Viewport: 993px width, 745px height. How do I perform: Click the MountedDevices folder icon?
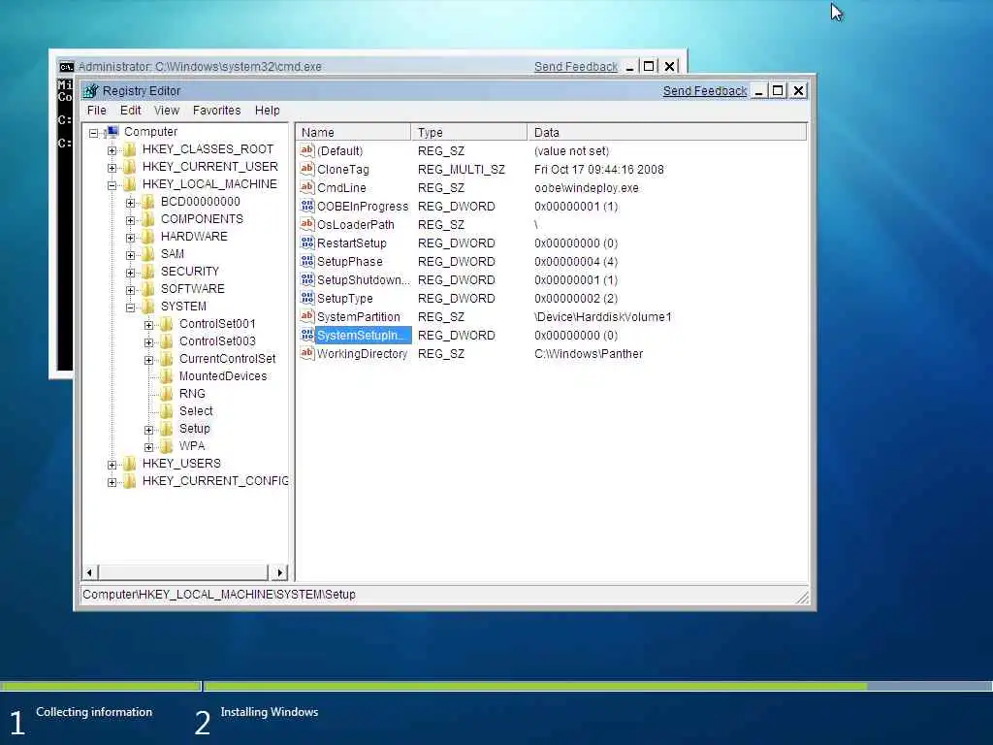(167, 376)
